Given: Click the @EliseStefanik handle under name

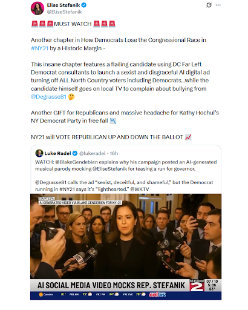Looking at the screenshot, I should click(x=64, y=12).
